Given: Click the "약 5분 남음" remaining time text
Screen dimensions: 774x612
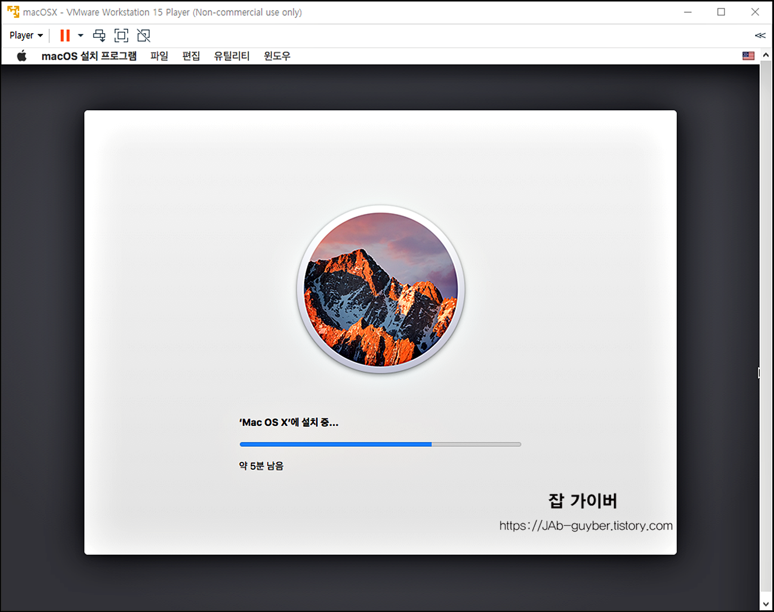Looking at the screenshot, I should (x=261, y=466).
